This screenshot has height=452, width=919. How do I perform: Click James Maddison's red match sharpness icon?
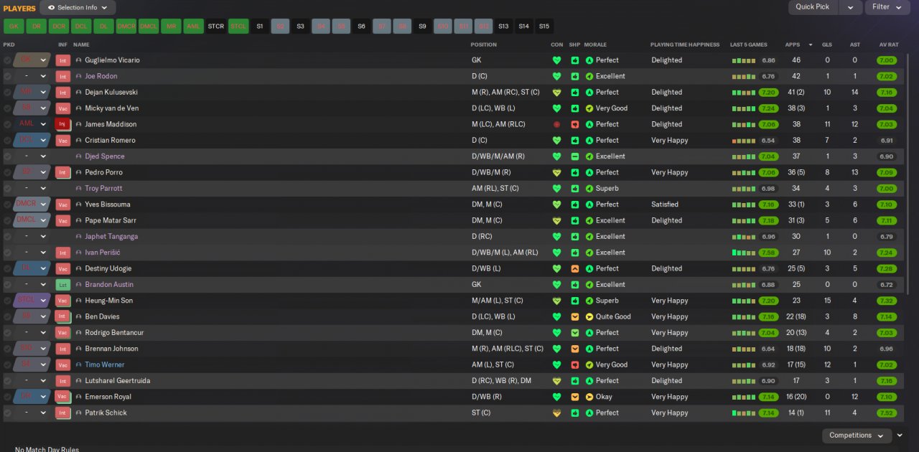pyautogui.click(x=575, y=124)
